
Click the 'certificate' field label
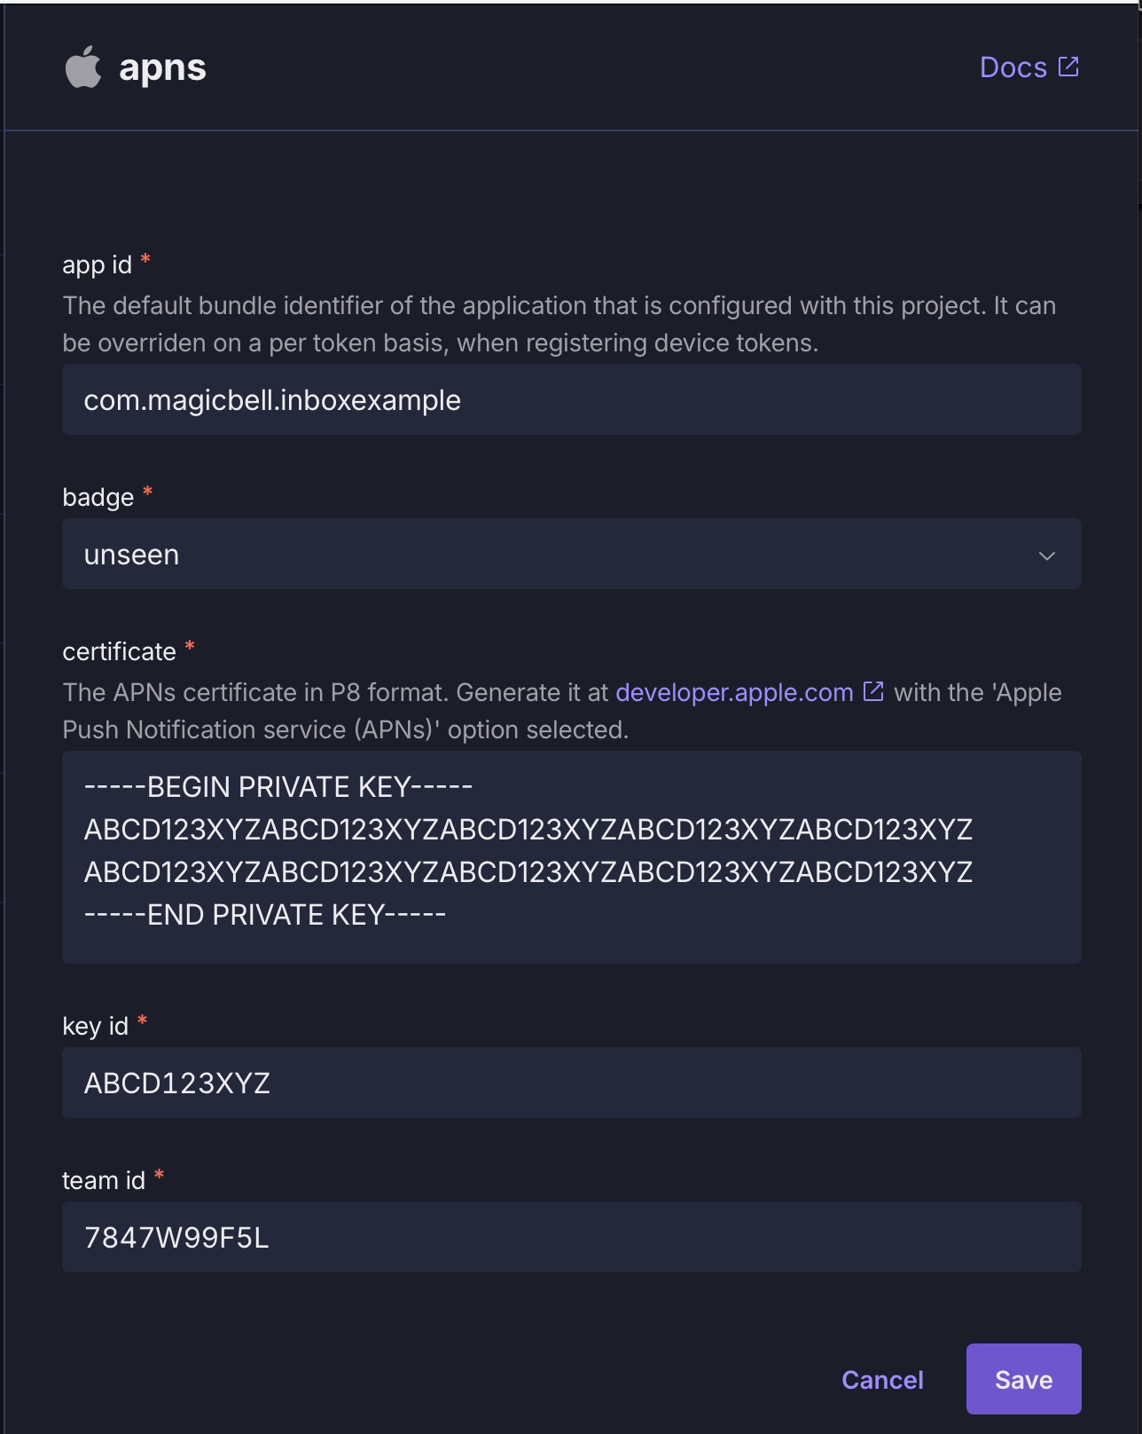point(119,651)
